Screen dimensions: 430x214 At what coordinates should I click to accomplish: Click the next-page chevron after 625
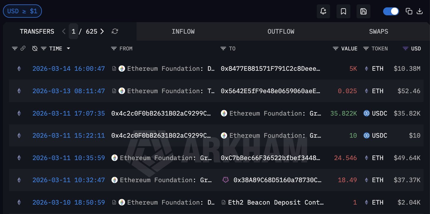pyautogui.click(x=102, y=31)
